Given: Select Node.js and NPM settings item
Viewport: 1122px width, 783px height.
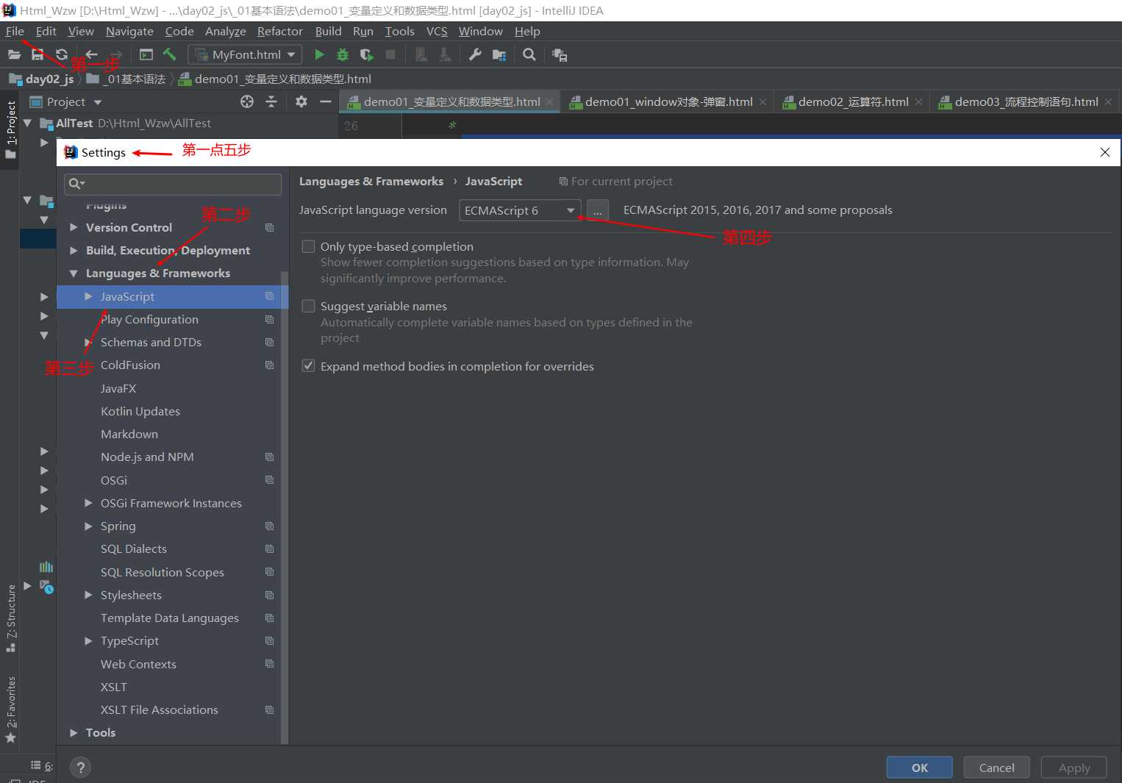Looking at the screenshot, I should [147, 457].
